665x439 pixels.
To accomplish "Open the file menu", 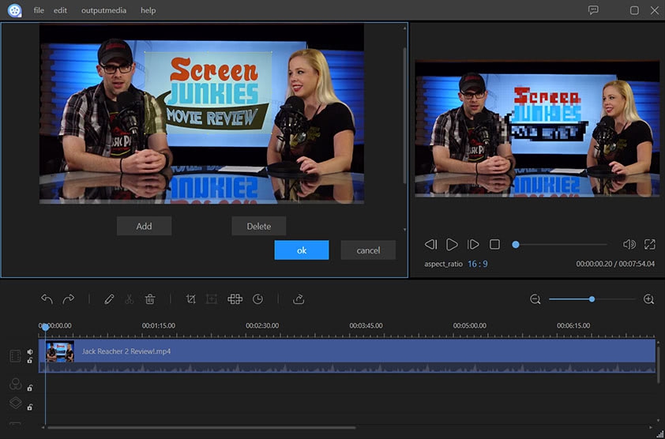I will point(39,10).
